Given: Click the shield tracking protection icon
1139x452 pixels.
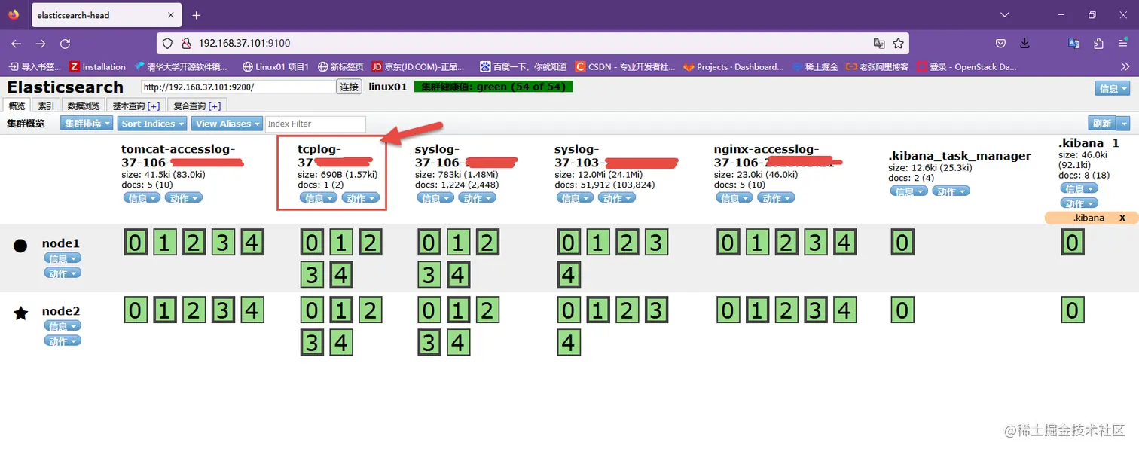Looking at the screenshot, I should 167,44.
